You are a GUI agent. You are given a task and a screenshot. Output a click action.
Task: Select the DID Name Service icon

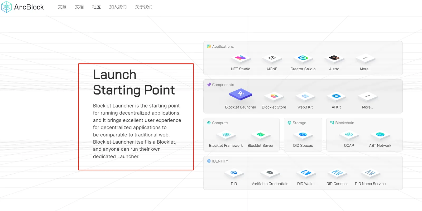click(x=370, y=173)
